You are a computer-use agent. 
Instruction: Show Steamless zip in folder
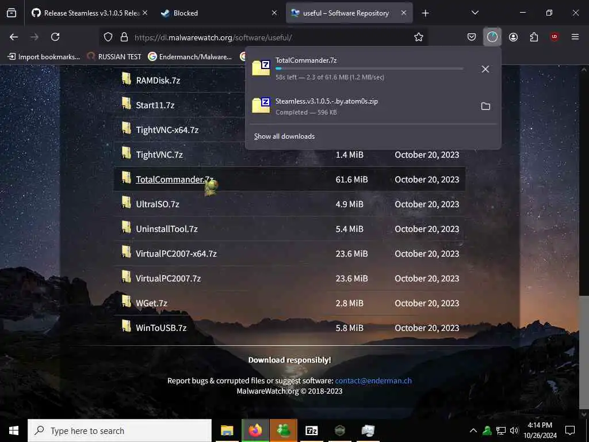click(x=485, y=106)
